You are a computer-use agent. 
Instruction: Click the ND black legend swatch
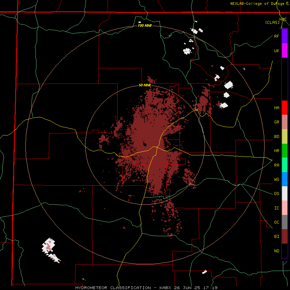(285, 251)
